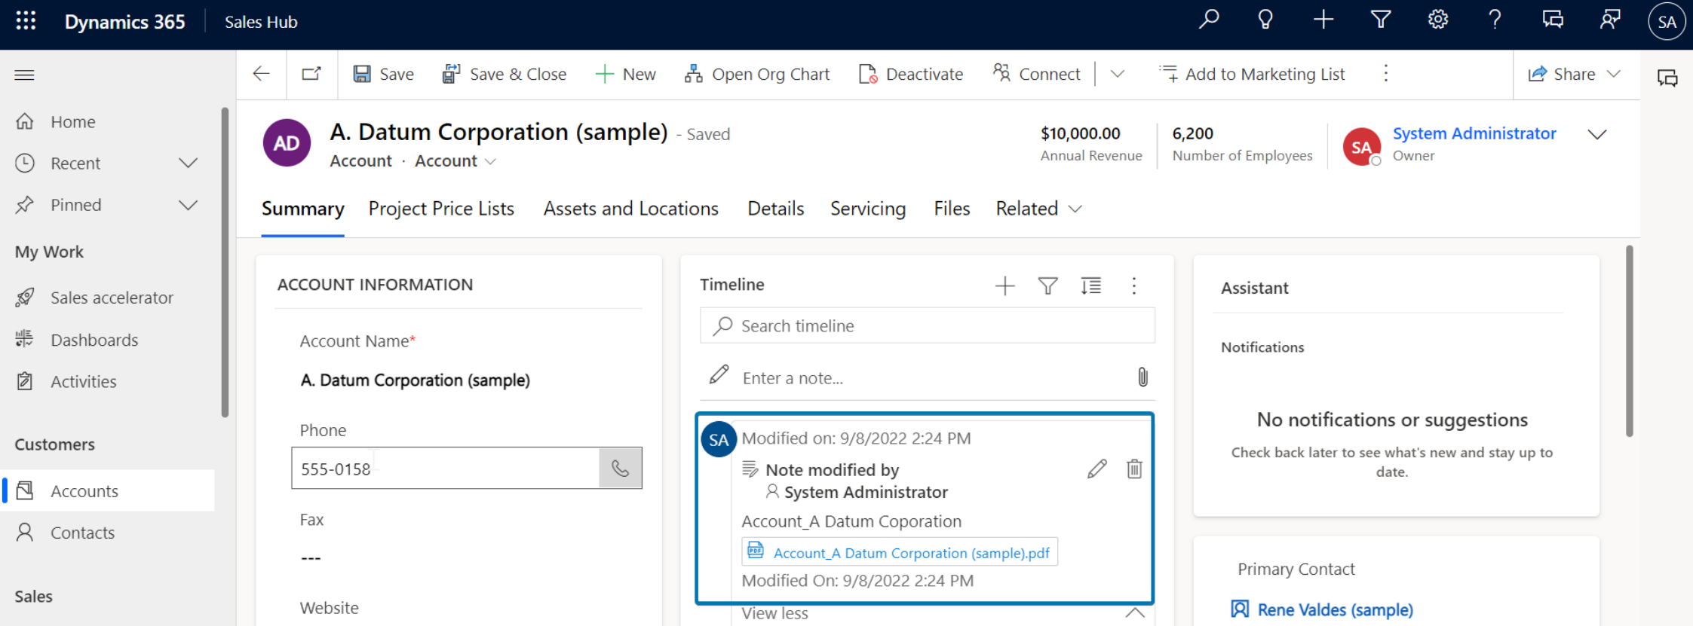Open the Settings gear in top bar

[x=1438, y=20]
